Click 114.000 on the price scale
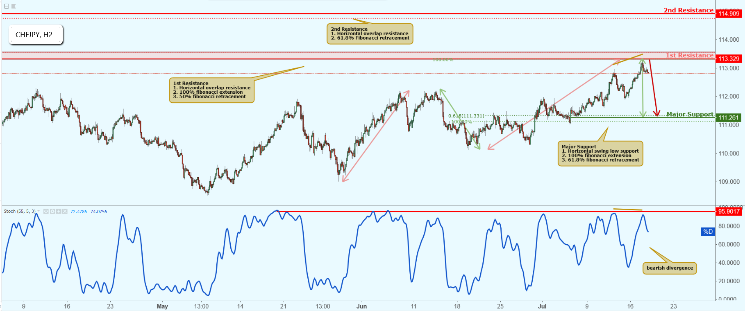Viewport: 745px width, 311px height. pos(729,40)
